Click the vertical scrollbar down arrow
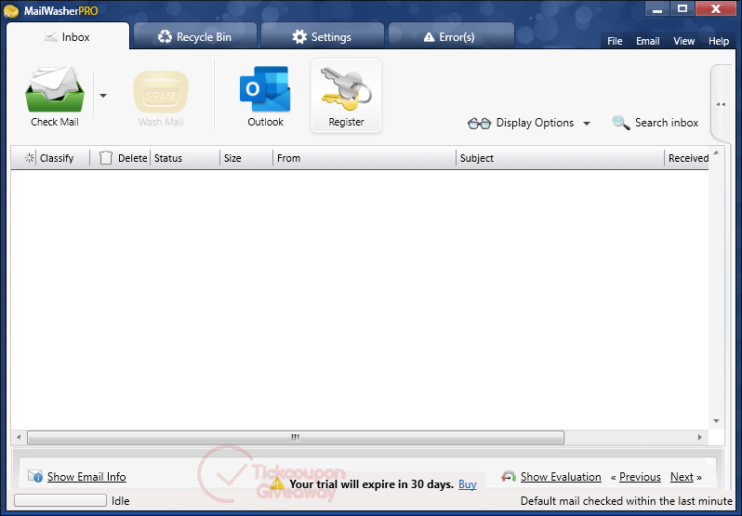Image resolution: width=742 pixels, height=516 pixels. 716,421
